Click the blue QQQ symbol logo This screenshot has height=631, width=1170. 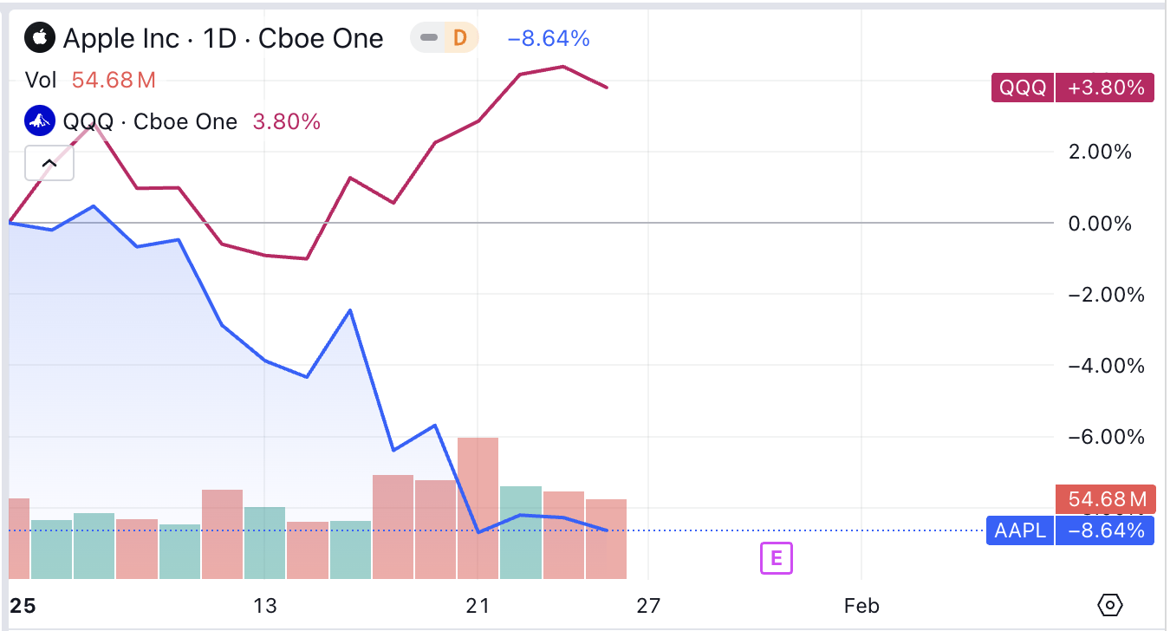(38, 121)
